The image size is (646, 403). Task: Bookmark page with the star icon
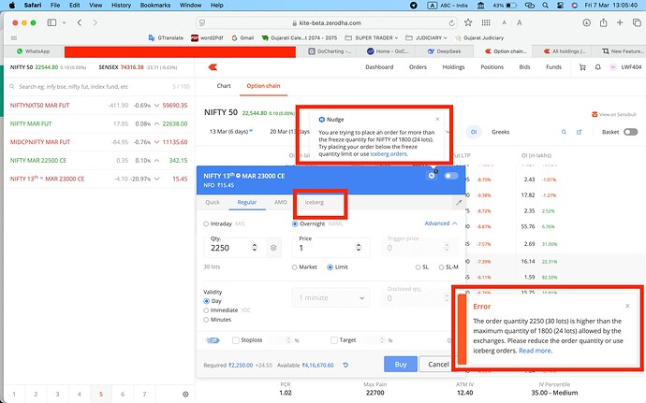(468, 22)
